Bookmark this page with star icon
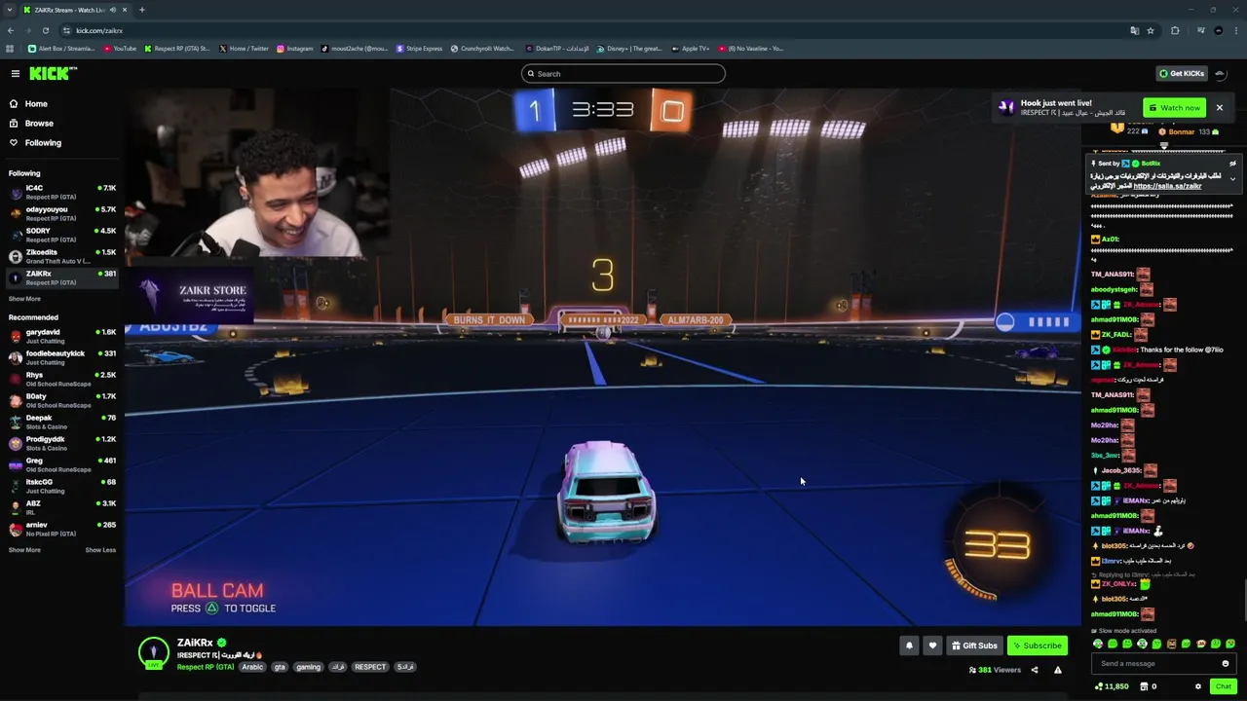This screenshot has height=701, width=1247. tap(1151, 30)
